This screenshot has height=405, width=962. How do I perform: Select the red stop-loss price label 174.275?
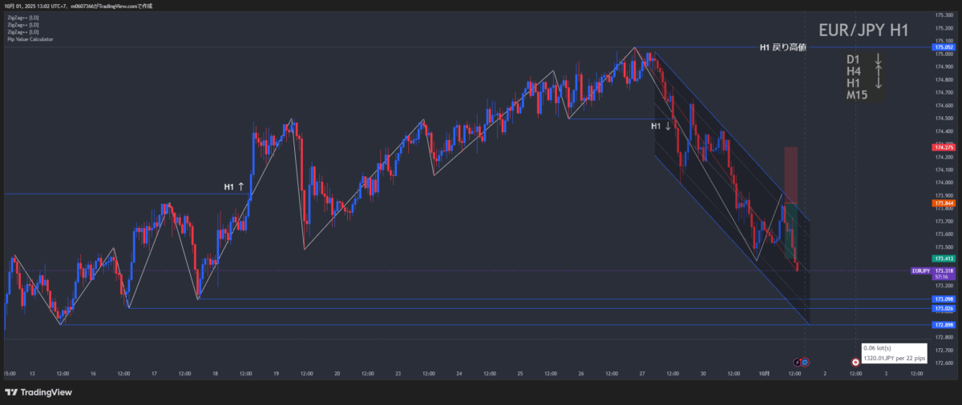click(x=943, y=147)
